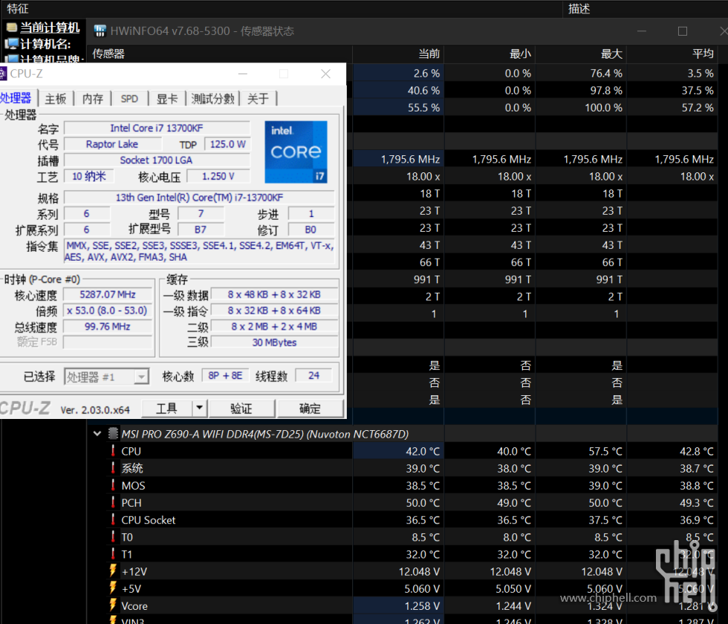
Task: Click the thermometer icon next to PCH row
Action: coord(113,502)
